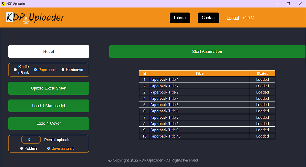
Task: Choose the Publish radio option
Action: click(21, 148)
